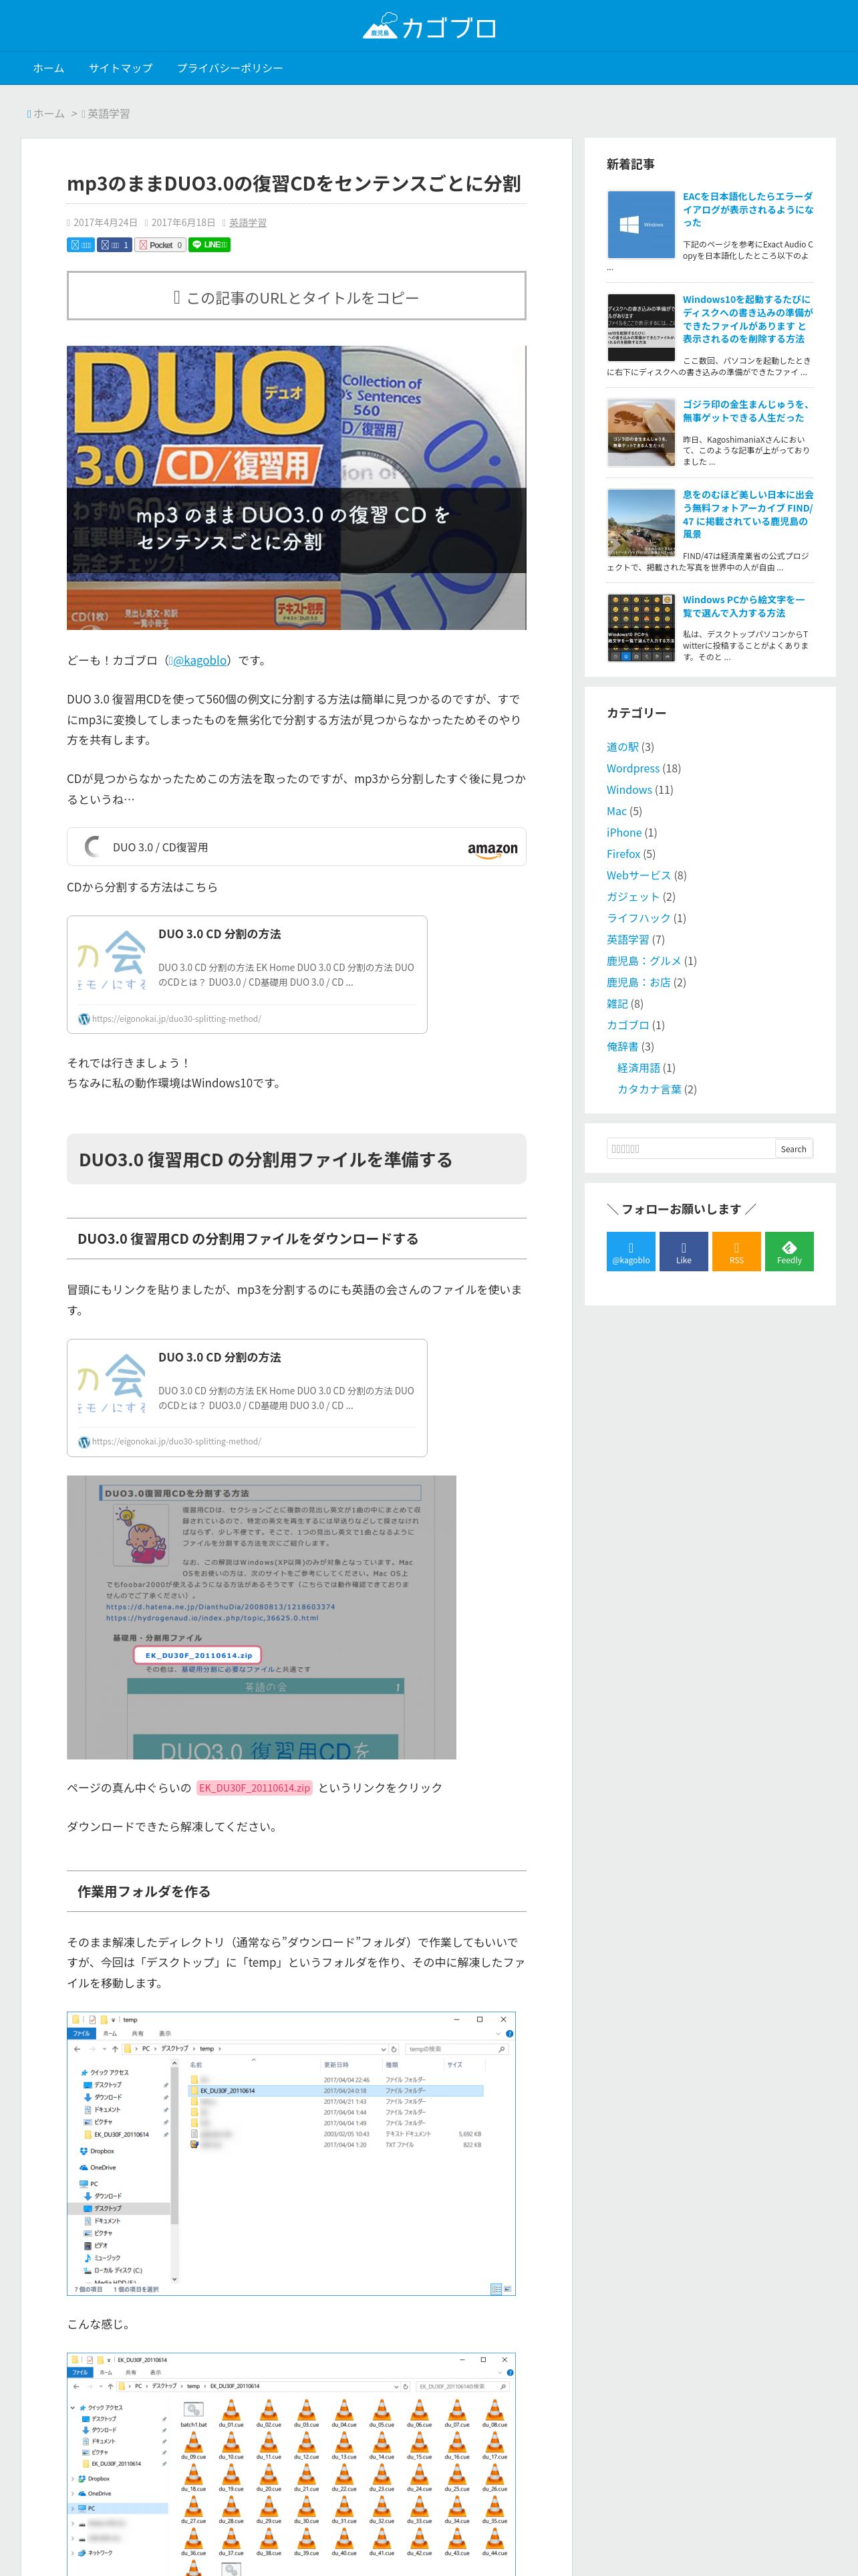The image size is (858, 2576).
Task: Subscribe via RSS button
Action: click(x=736, y=1252)
